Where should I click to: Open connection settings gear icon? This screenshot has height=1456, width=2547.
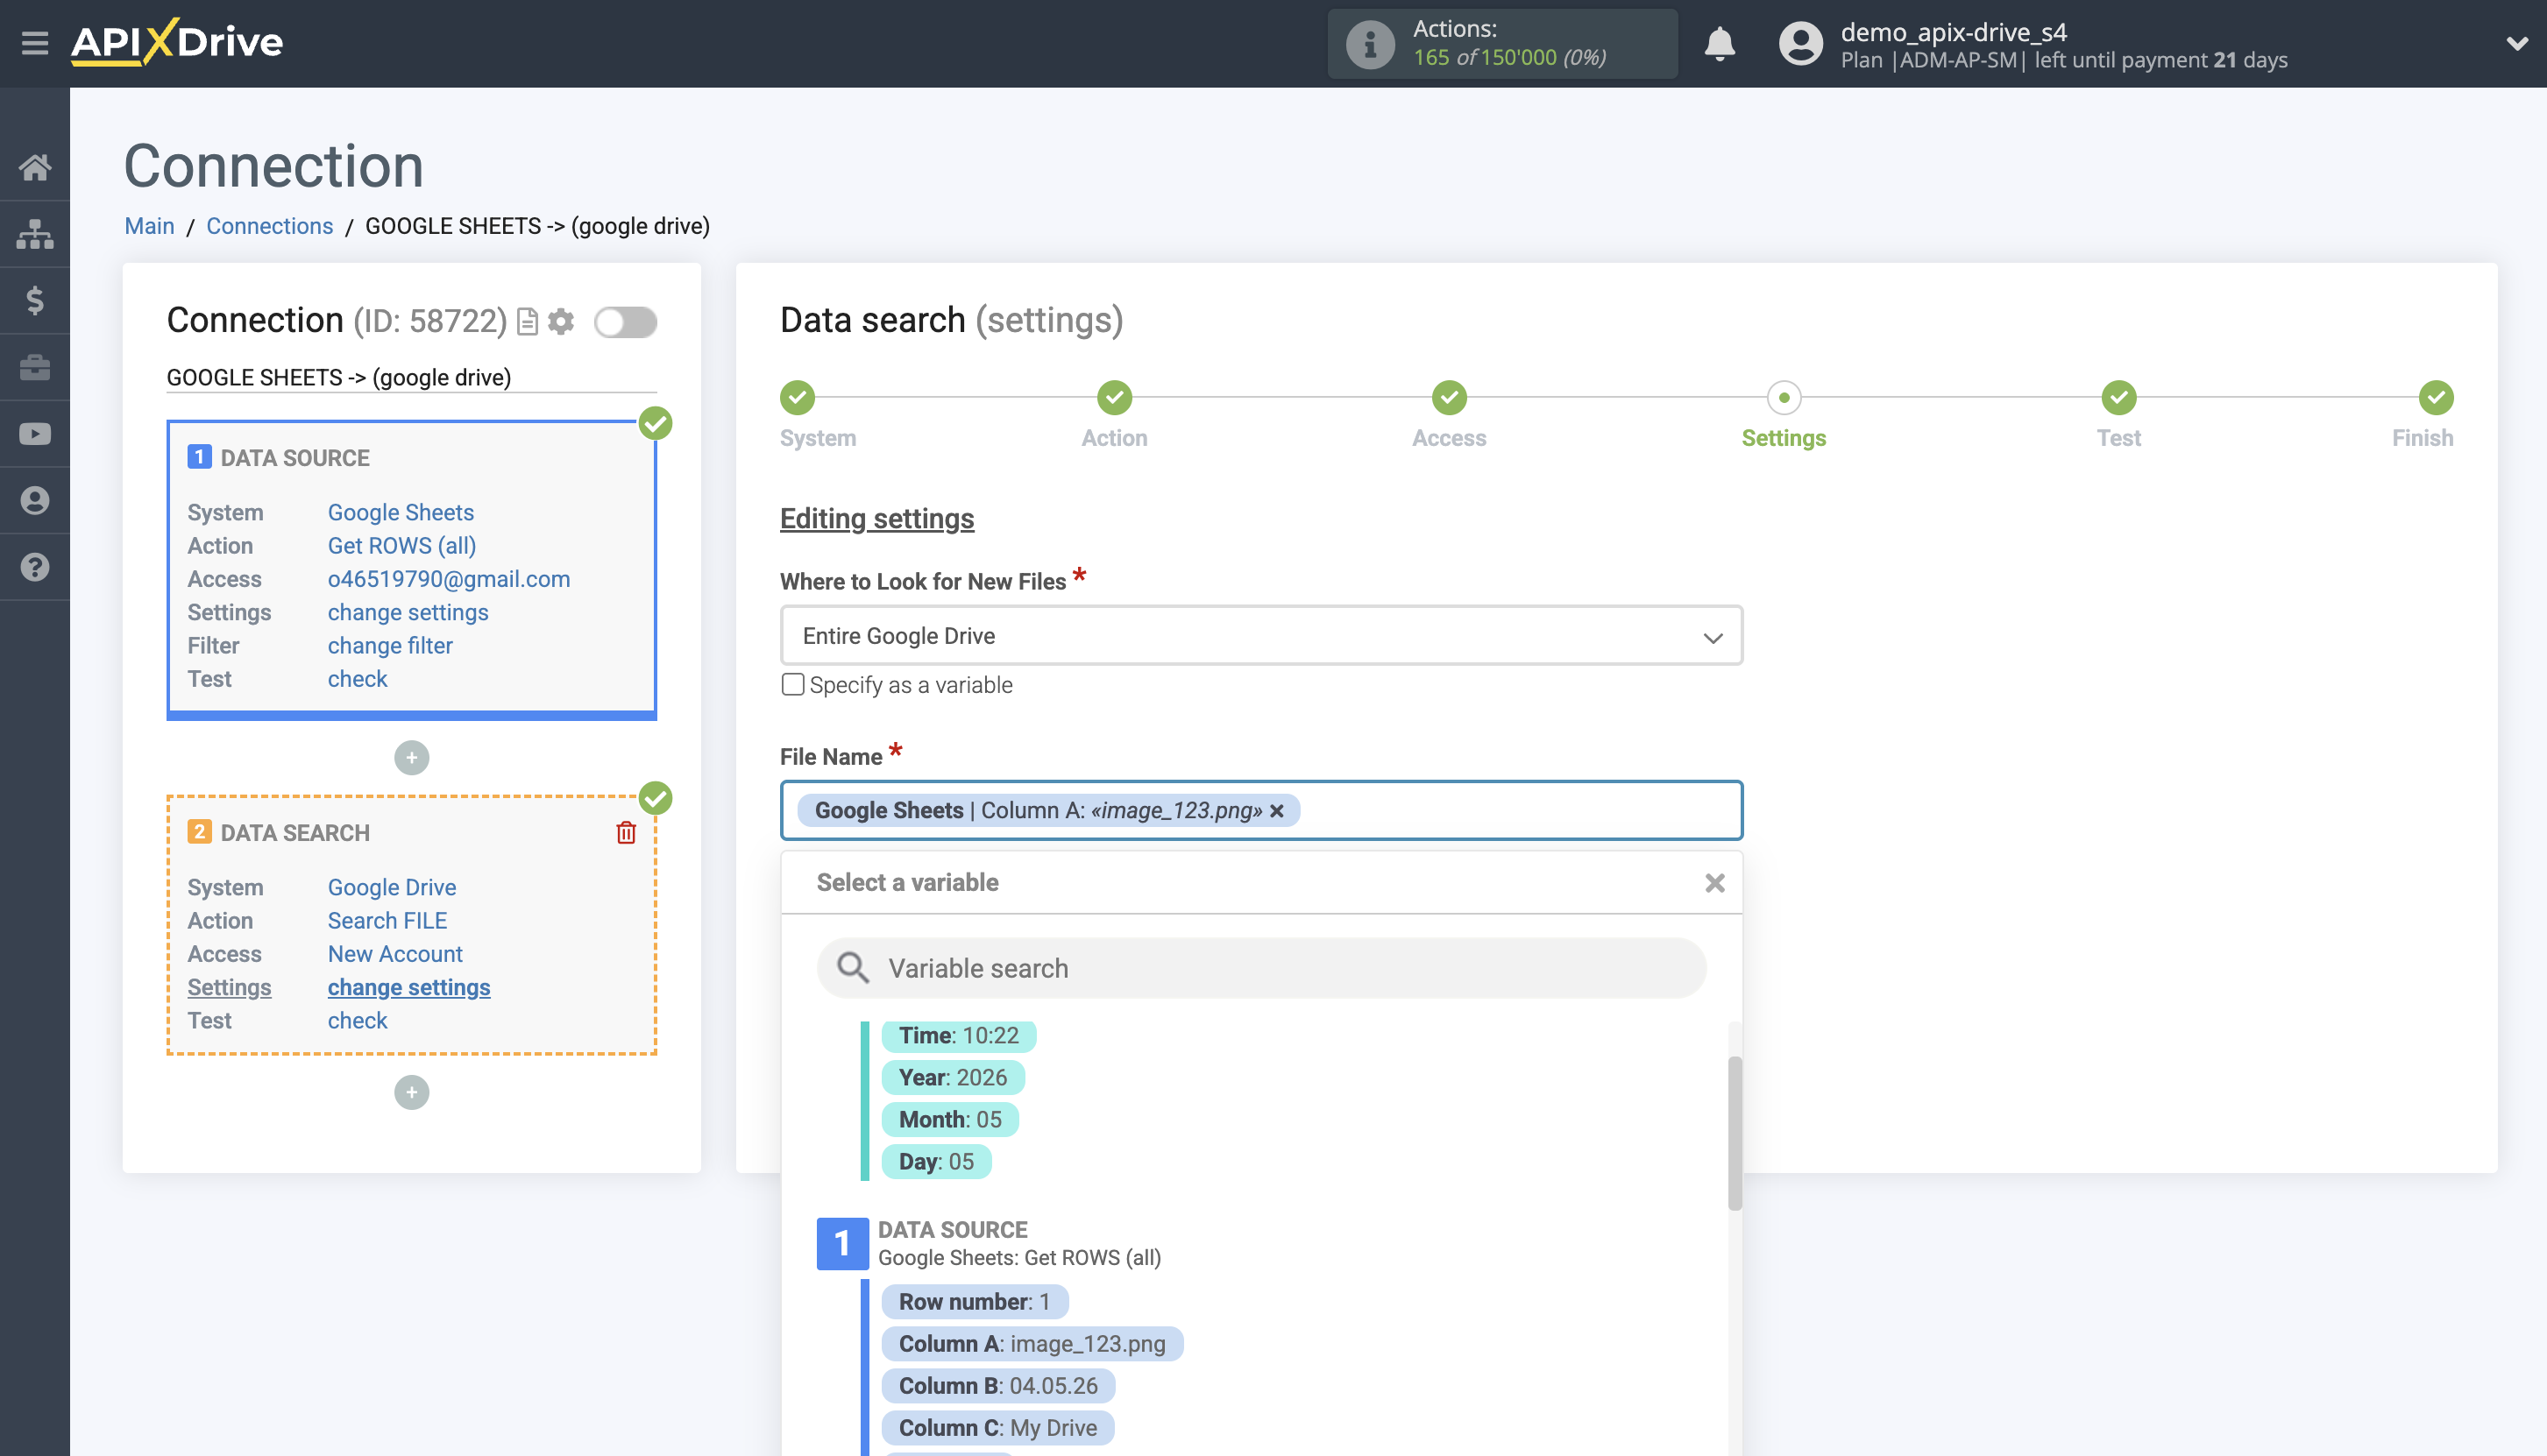(x=561, y=322)
